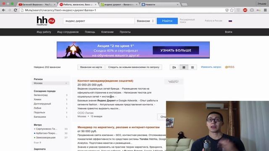Screen dimensions: 269x151
Task: Open the Проекты menu item
Action: tap(125, 32)
